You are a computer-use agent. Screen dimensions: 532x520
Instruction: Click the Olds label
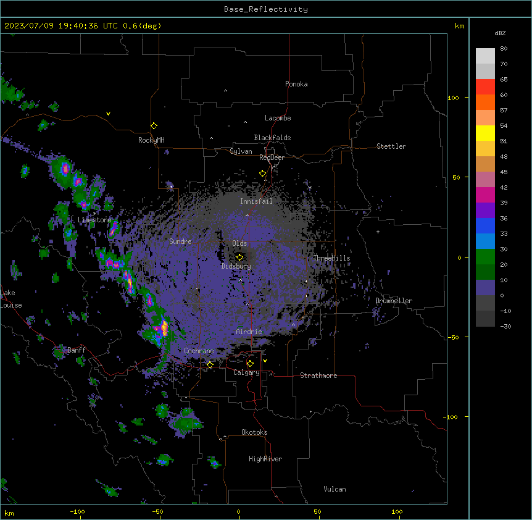[239, 243]
